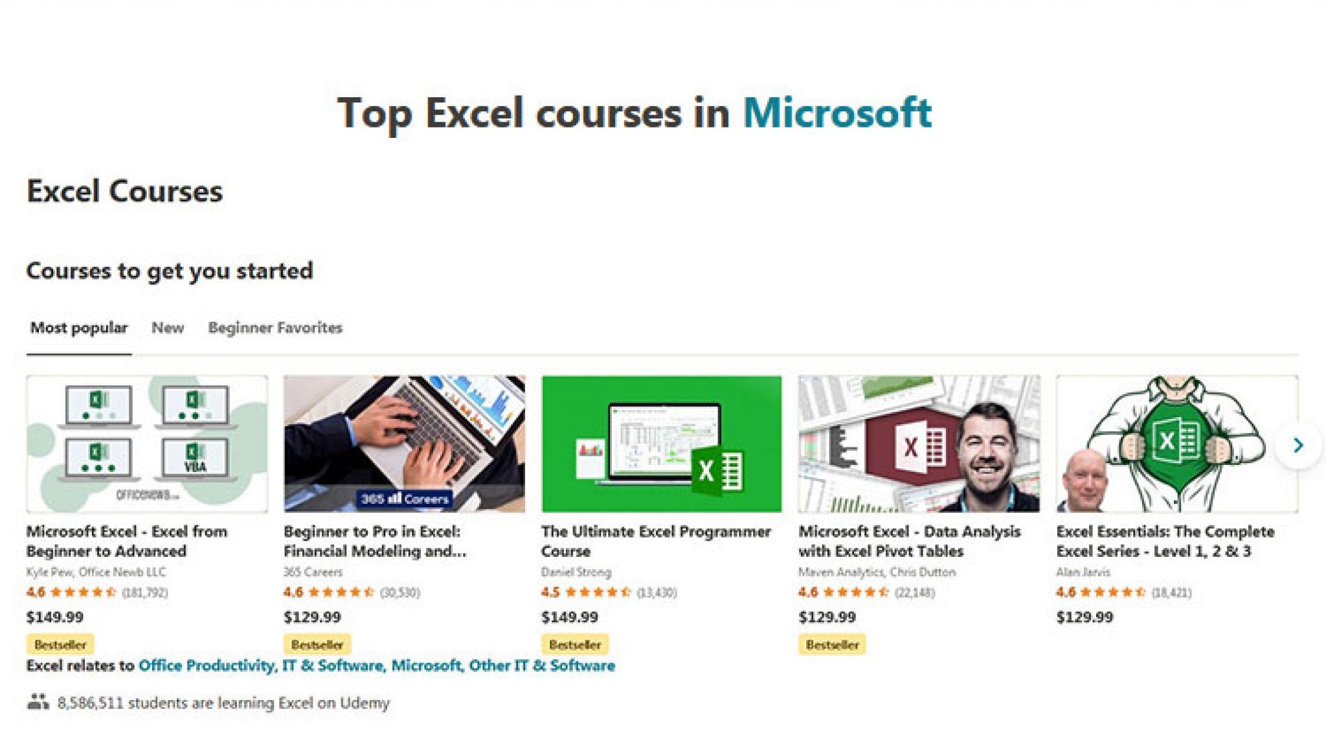Switch to the New tab

(167, 328)
